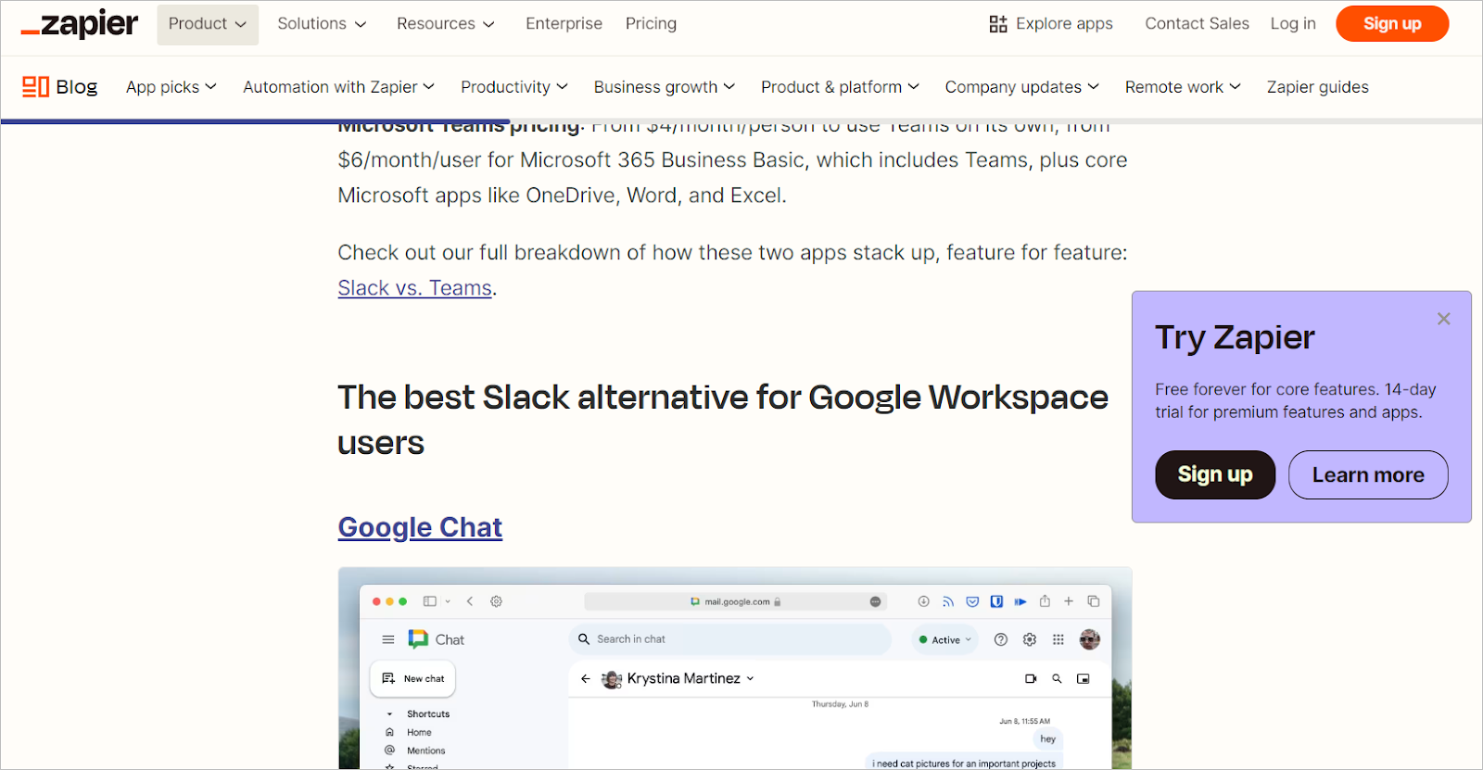The width and height of the screenshot is (1483, 770).
Task: Click the new tab plus icon in screenshot
Action: [x=1069, y=601]
